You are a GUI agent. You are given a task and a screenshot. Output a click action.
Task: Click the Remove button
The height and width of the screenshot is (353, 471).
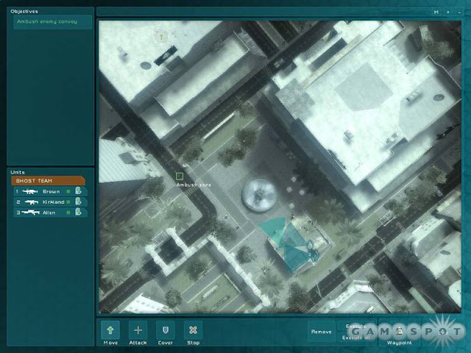click(322, 332)
